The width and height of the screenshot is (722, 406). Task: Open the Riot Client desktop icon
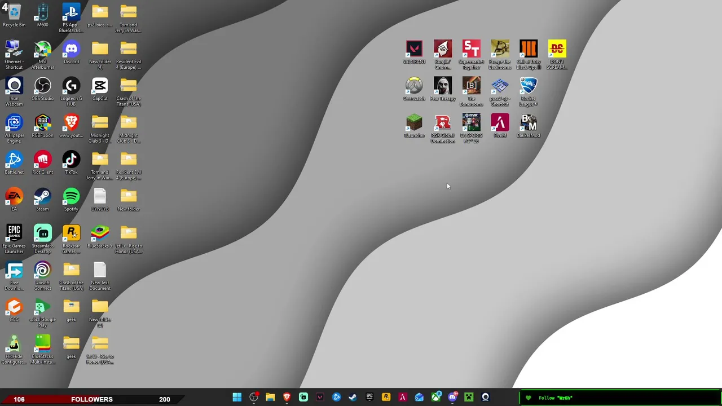click(x=42, y=163)
